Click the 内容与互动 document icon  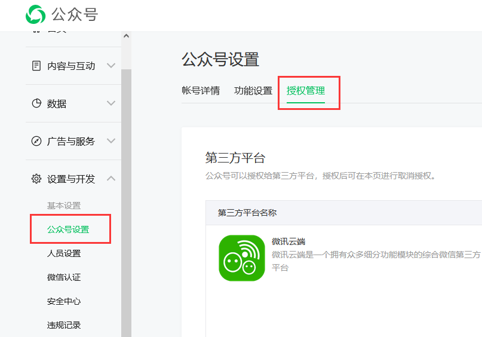pos(36,66)
